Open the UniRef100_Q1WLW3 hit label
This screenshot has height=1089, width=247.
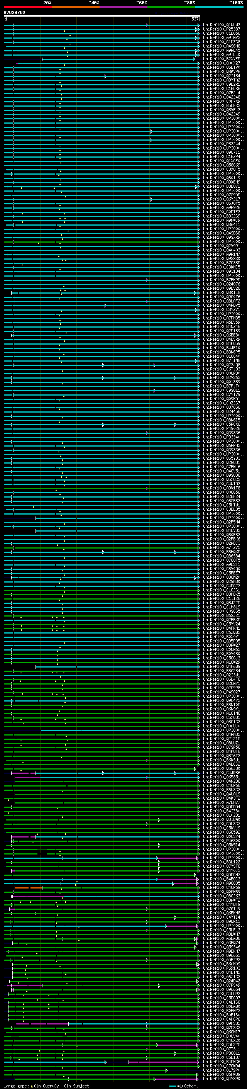click(221, 25)
